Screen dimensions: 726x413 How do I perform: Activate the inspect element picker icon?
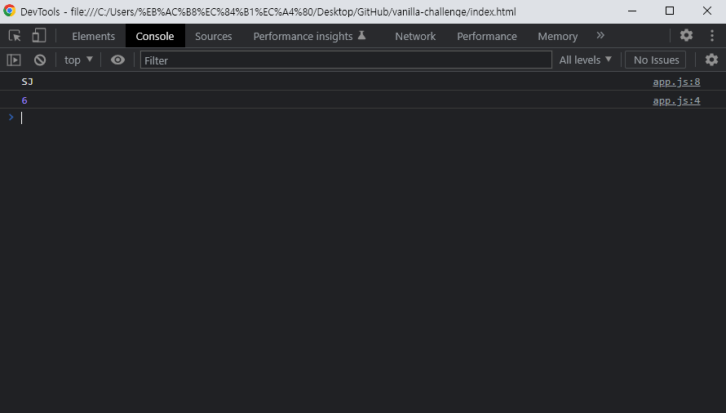pyautogui.click(x=15, y=36)
